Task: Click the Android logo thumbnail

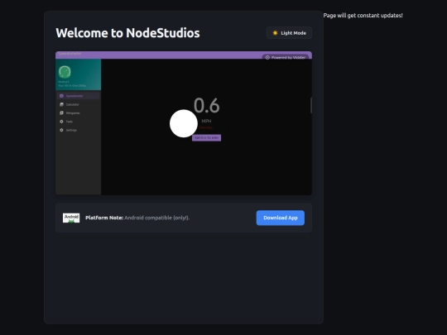Action: point(71,218)
